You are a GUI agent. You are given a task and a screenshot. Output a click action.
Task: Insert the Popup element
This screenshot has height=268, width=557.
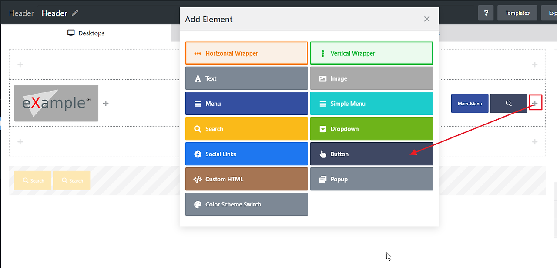(x=372, y=179)
